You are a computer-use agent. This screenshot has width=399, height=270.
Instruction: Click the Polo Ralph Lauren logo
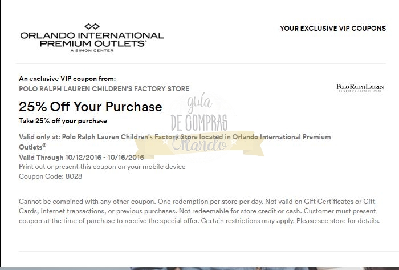coord(360,88)
